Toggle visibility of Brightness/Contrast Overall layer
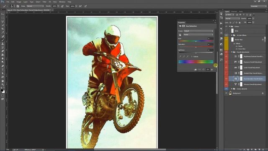 (x=226, y=56)
